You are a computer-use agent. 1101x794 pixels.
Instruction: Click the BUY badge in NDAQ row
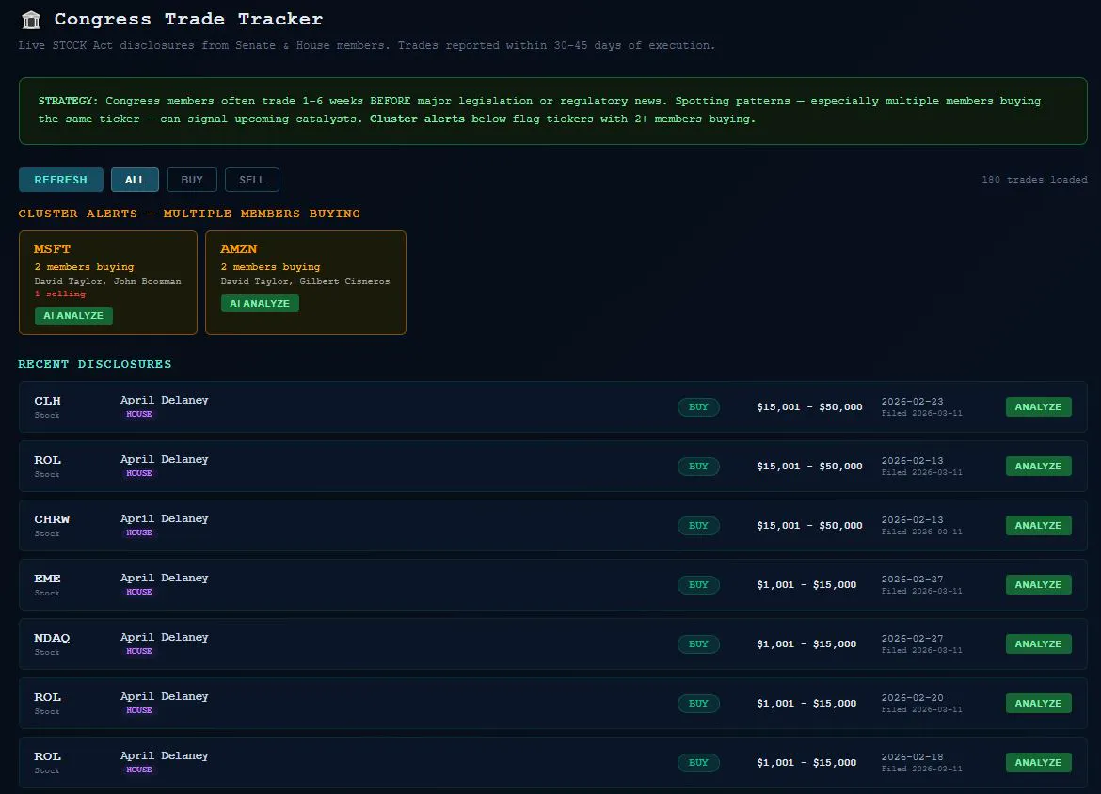(x=698, y=643)
